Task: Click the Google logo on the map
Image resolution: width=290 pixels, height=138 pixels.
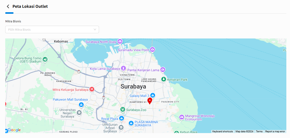Action: point(14,130)
